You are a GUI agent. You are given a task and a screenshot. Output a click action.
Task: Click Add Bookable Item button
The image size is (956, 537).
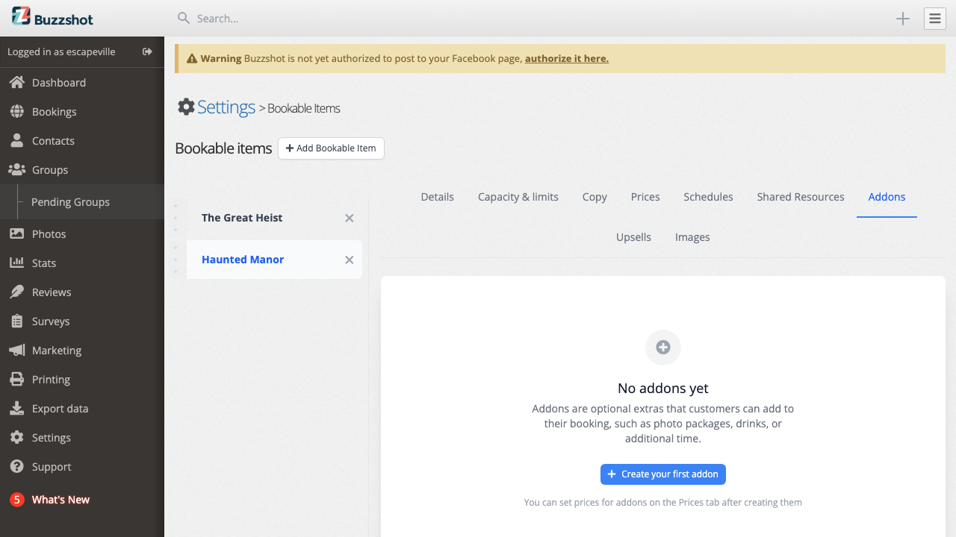[331, 148]
